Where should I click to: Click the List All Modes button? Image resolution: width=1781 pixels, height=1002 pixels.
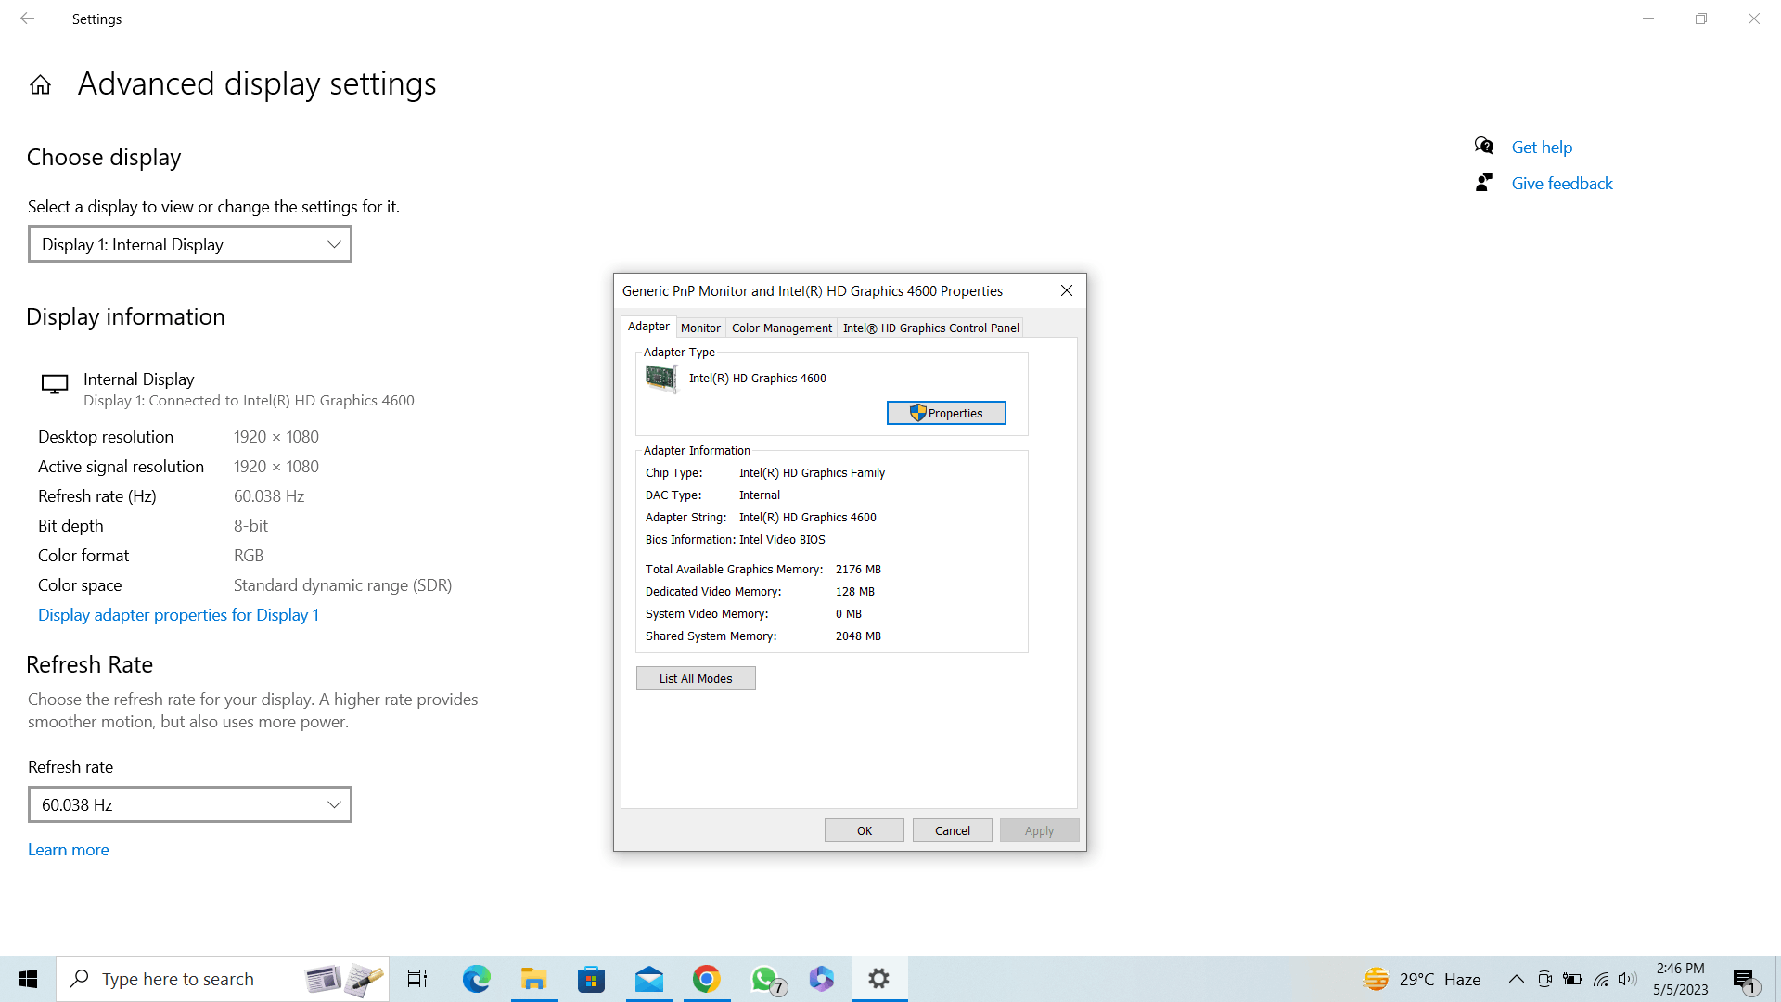click(696, 678)
